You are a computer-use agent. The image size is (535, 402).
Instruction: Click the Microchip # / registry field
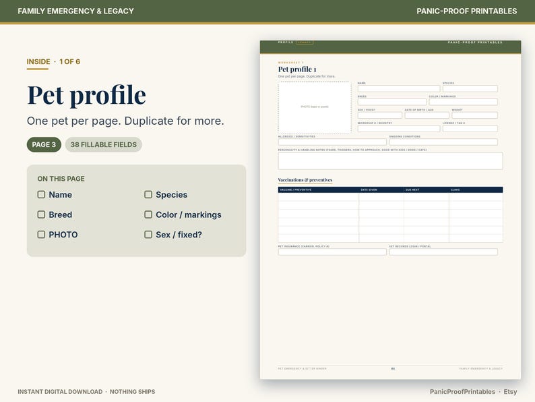(x=398, y=128)
